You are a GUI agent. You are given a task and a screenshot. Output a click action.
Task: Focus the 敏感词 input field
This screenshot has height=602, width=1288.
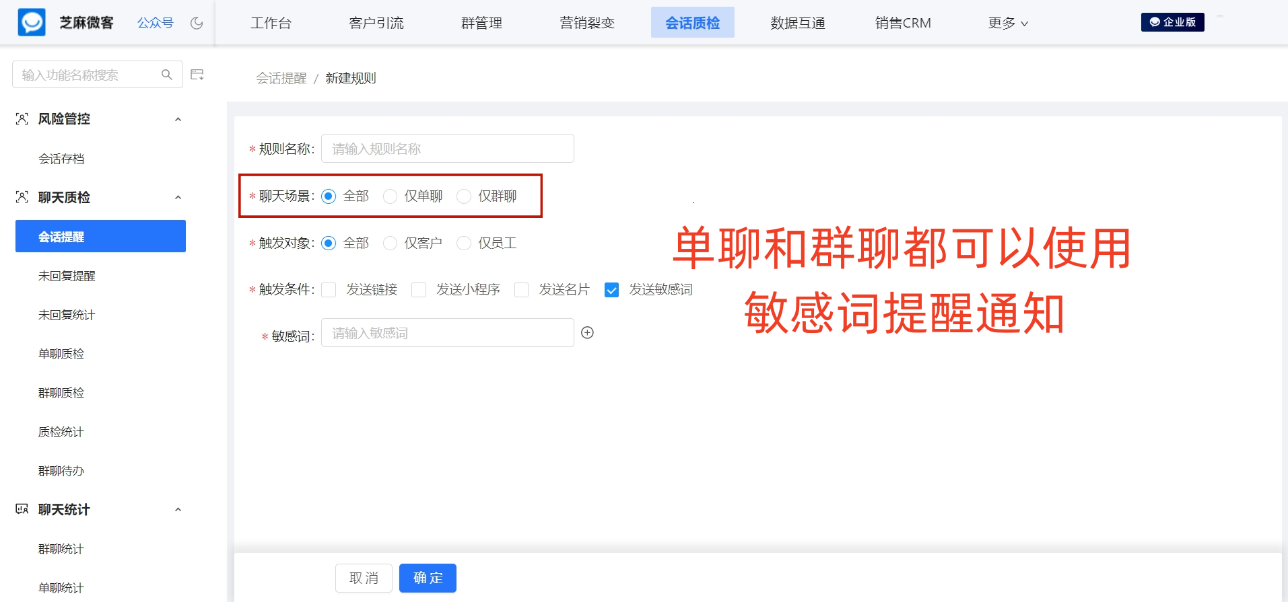click(448, 333)
